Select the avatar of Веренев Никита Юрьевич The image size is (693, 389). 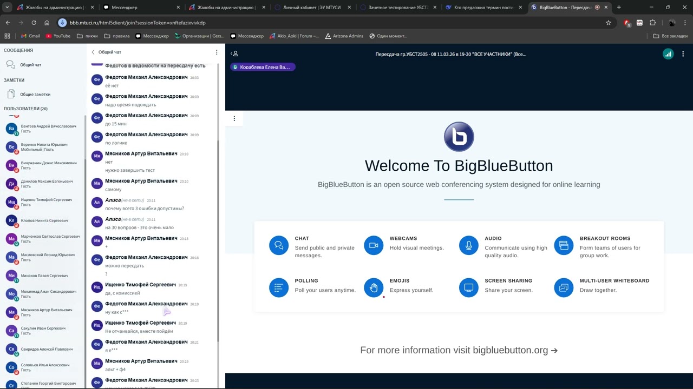tap(11, 147)
